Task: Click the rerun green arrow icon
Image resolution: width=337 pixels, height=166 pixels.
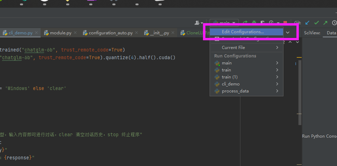Action: point(245,22)
